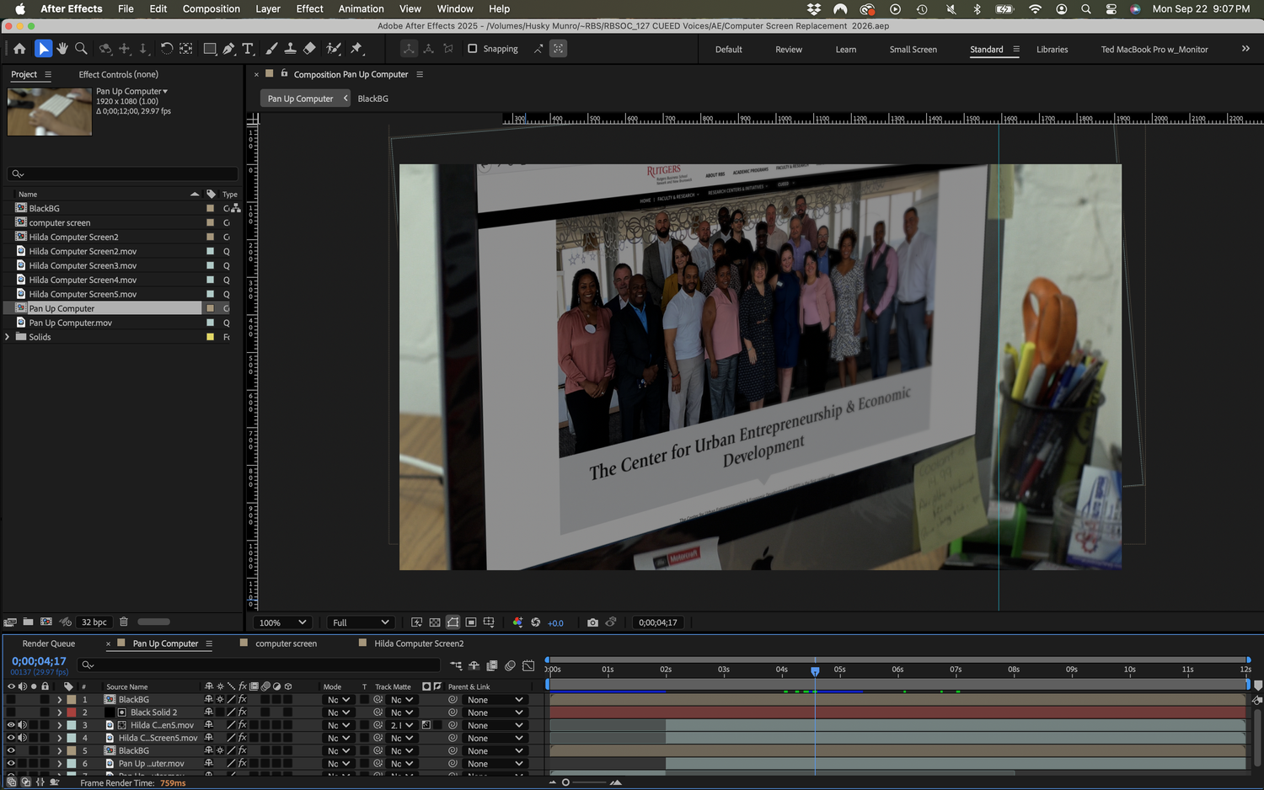Screen dimensions: 1264x790
Task: Switch to the computer screen timeline tab
Action: tap(286, 643)
